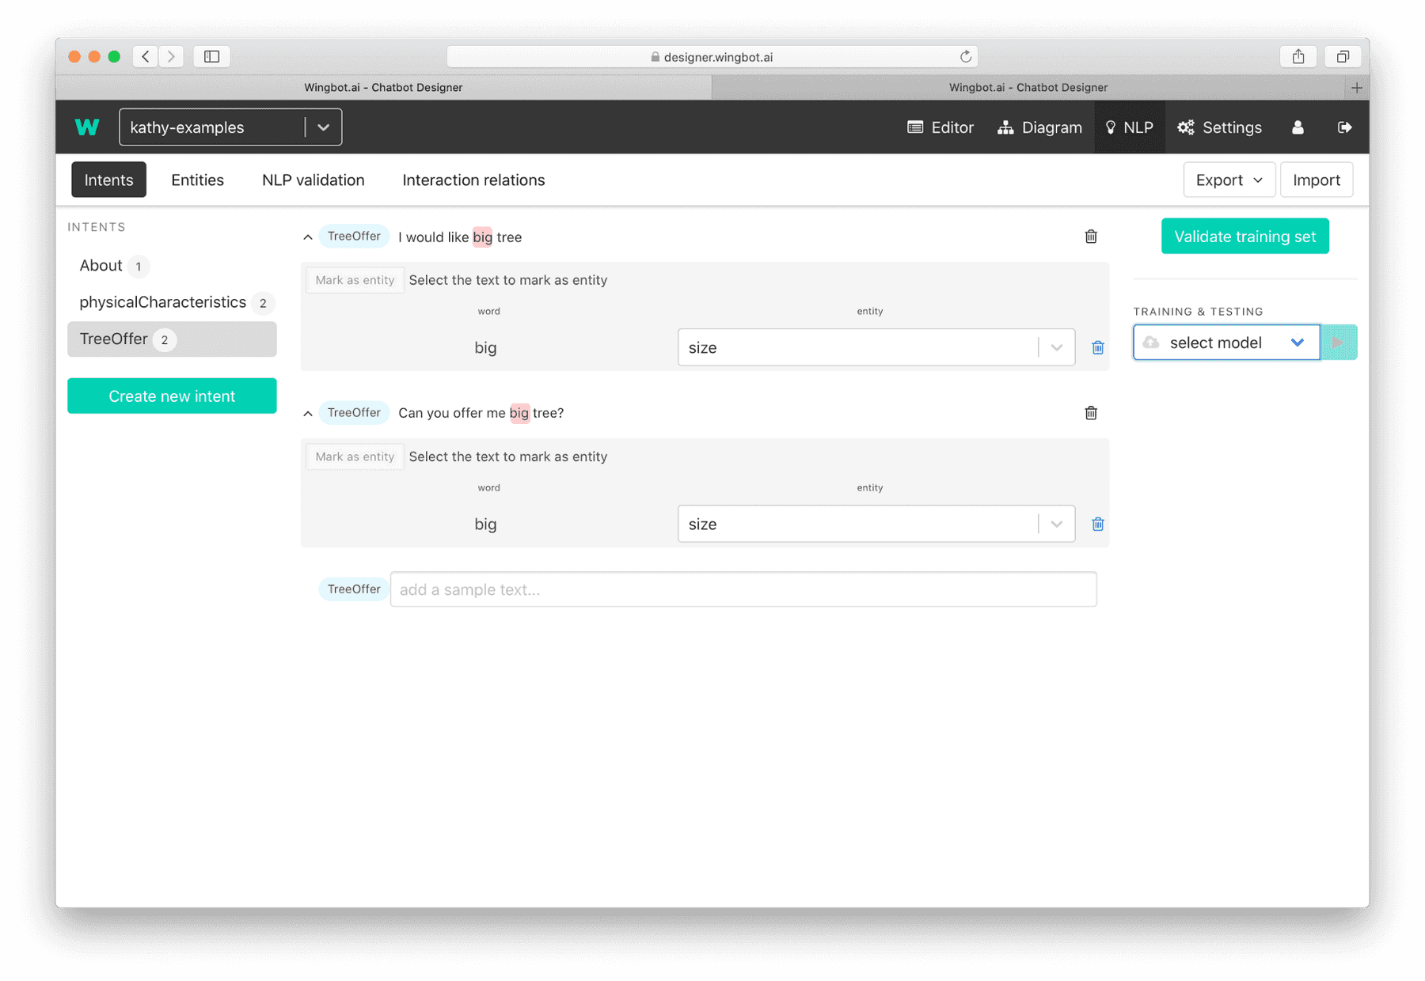Open the Export dropdown
Image resolution: width=1425 pixels, height=981 pixels.
pyautogui.click(x=1229, y=180)
